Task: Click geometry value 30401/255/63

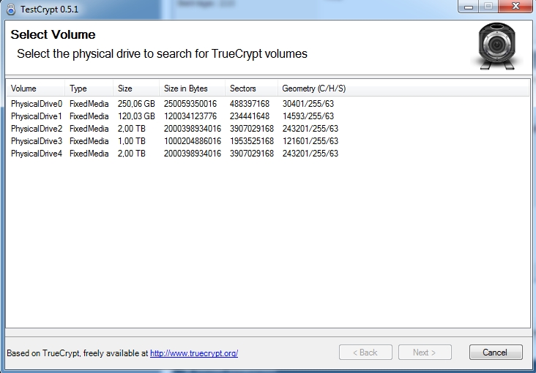Action: tap(308, 104)
